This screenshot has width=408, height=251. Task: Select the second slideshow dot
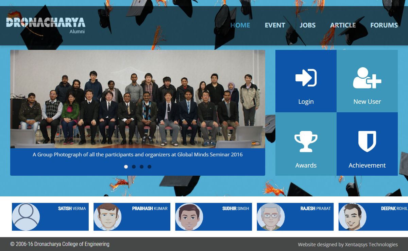coord(134,167)
